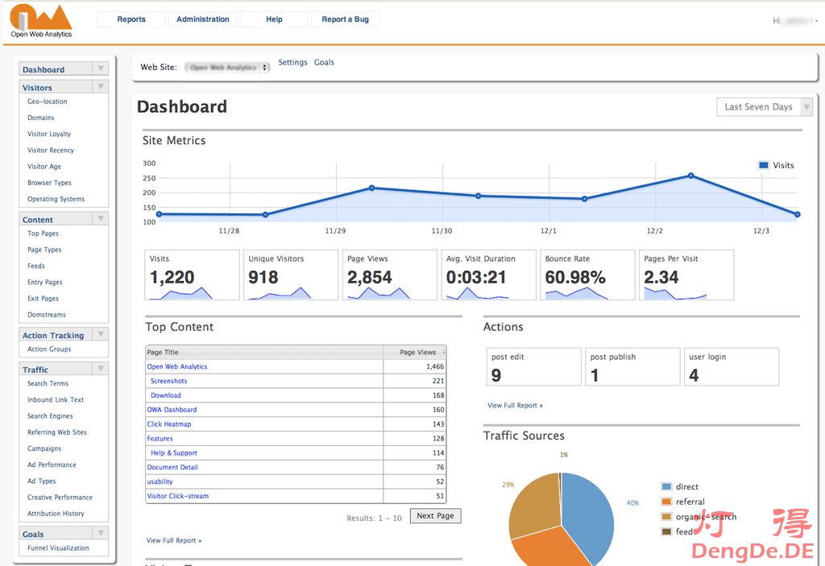The image size is (825, 566).
Task: Click the post edit action box
Action: [x=533, y=367]
